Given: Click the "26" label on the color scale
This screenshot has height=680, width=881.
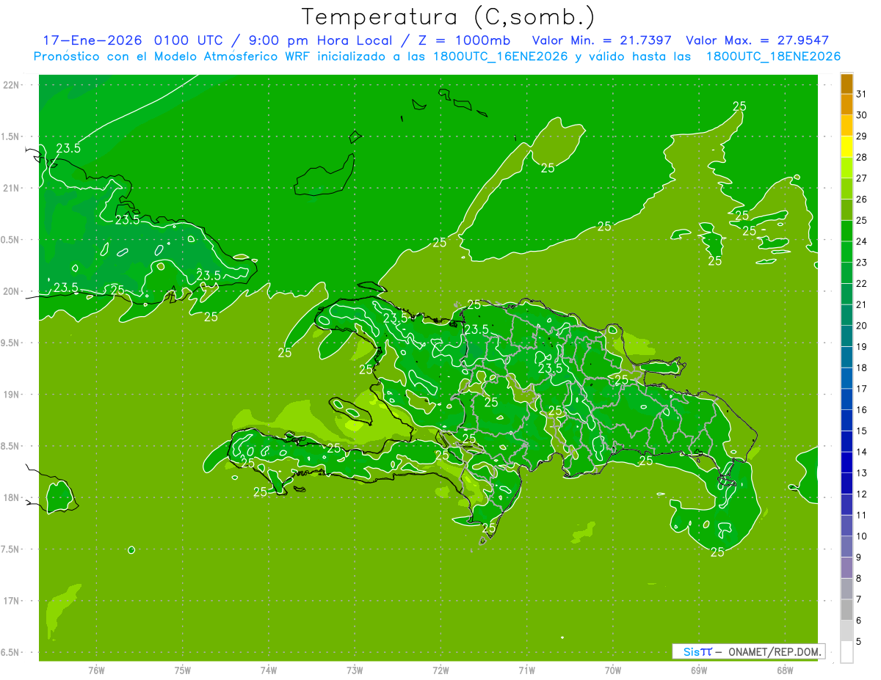Looking at the screenshot, I should coord(862,200).
